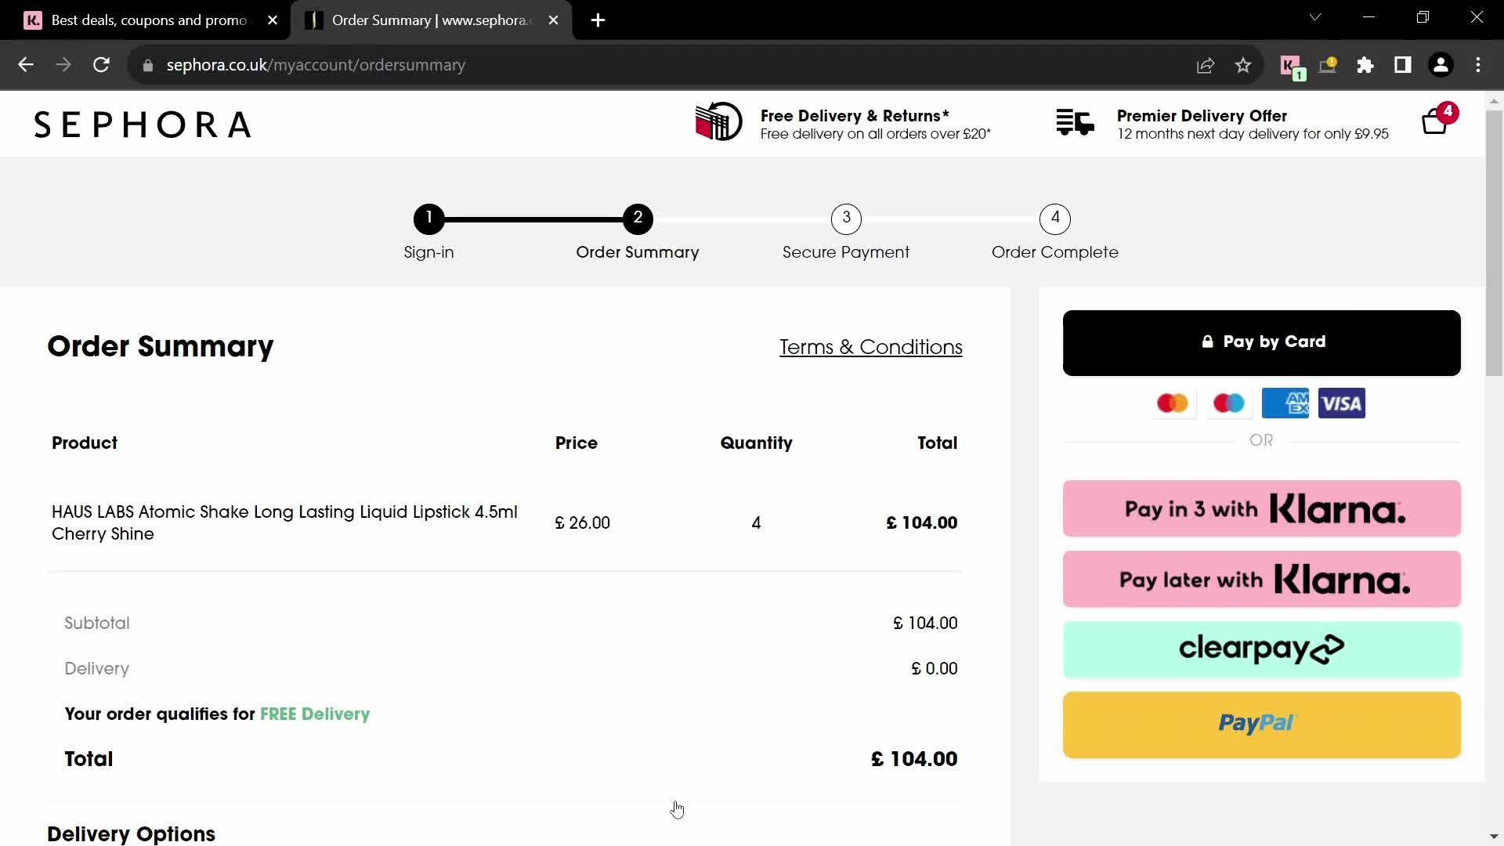Image resolution: width=1504 pixels, height=846 pixels.
Task: Click the free delivery returns box icon
Action: click(718, 122)
